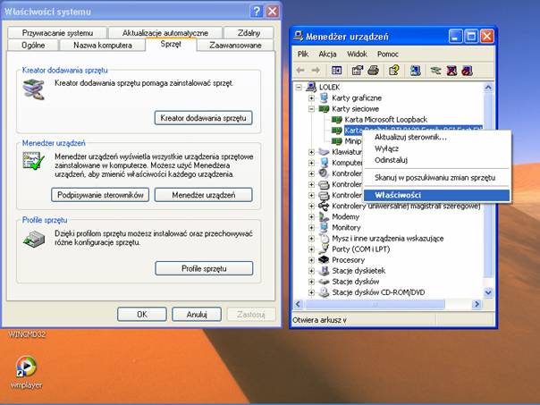Open device Properties via toolbar icon
Viewport: 540px width, 405px height.
coord(357,71)
